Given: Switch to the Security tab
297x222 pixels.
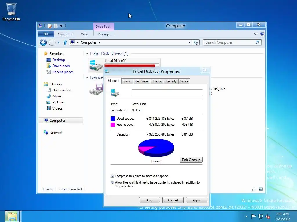Looking at the screenshot, I should tap(171, 81).
